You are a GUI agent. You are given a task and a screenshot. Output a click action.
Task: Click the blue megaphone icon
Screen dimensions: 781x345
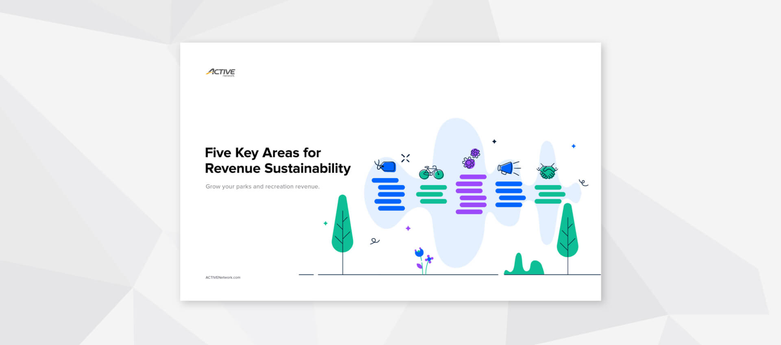tap(507, 168)
